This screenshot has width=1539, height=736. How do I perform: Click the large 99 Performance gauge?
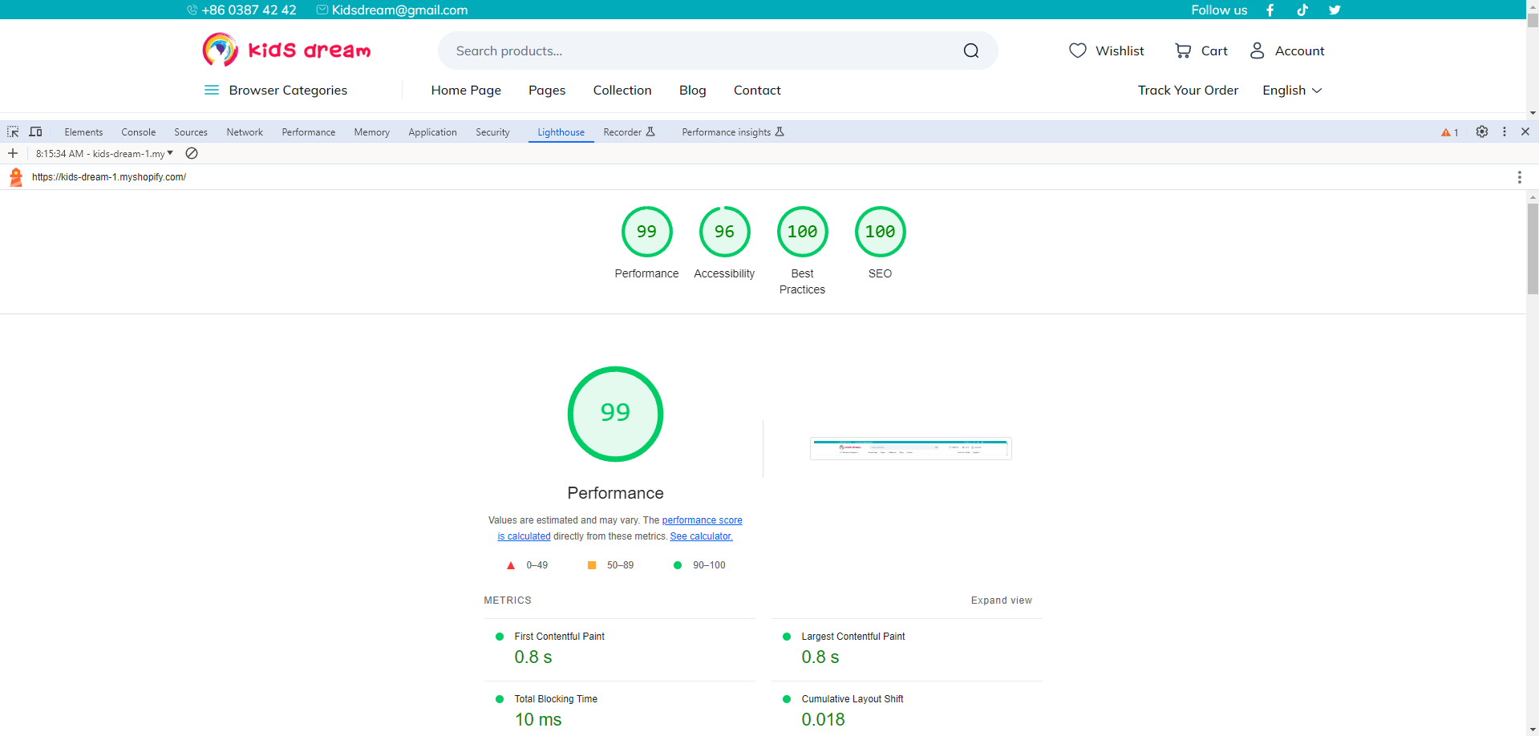[615, 414]
